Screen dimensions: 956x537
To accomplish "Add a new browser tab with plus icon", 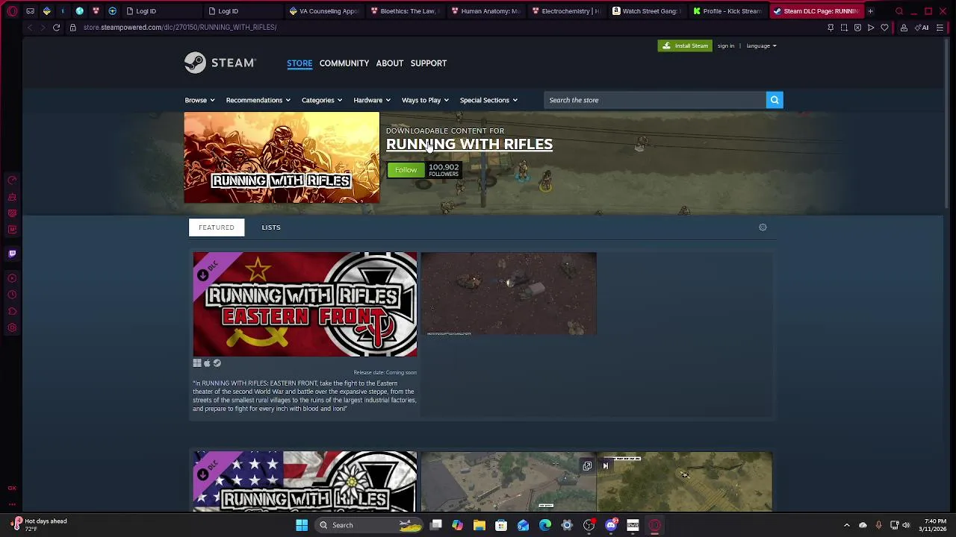I will tap(870, 11).
